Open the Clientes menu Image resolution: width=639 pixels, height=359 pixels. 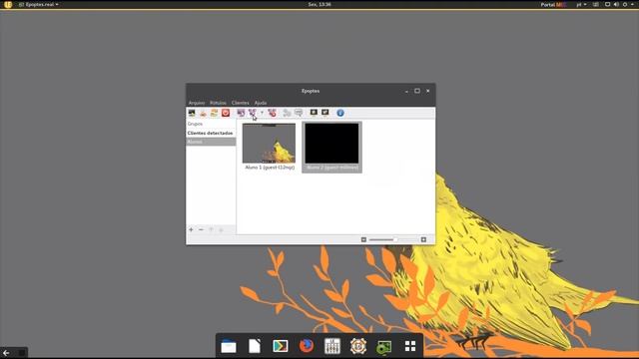(240, 103)
